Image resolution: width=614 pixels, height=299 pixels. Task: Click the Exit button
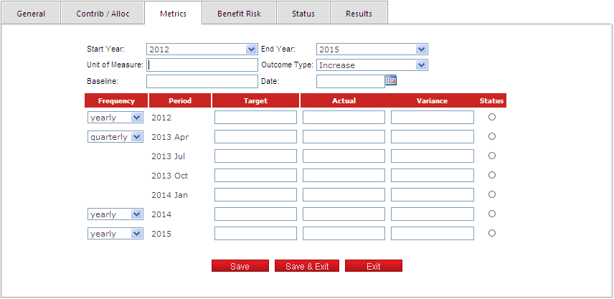coord(373,266)
